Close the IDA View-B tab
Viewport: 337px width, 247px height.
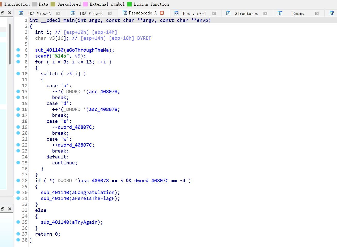tap(110, 13)
